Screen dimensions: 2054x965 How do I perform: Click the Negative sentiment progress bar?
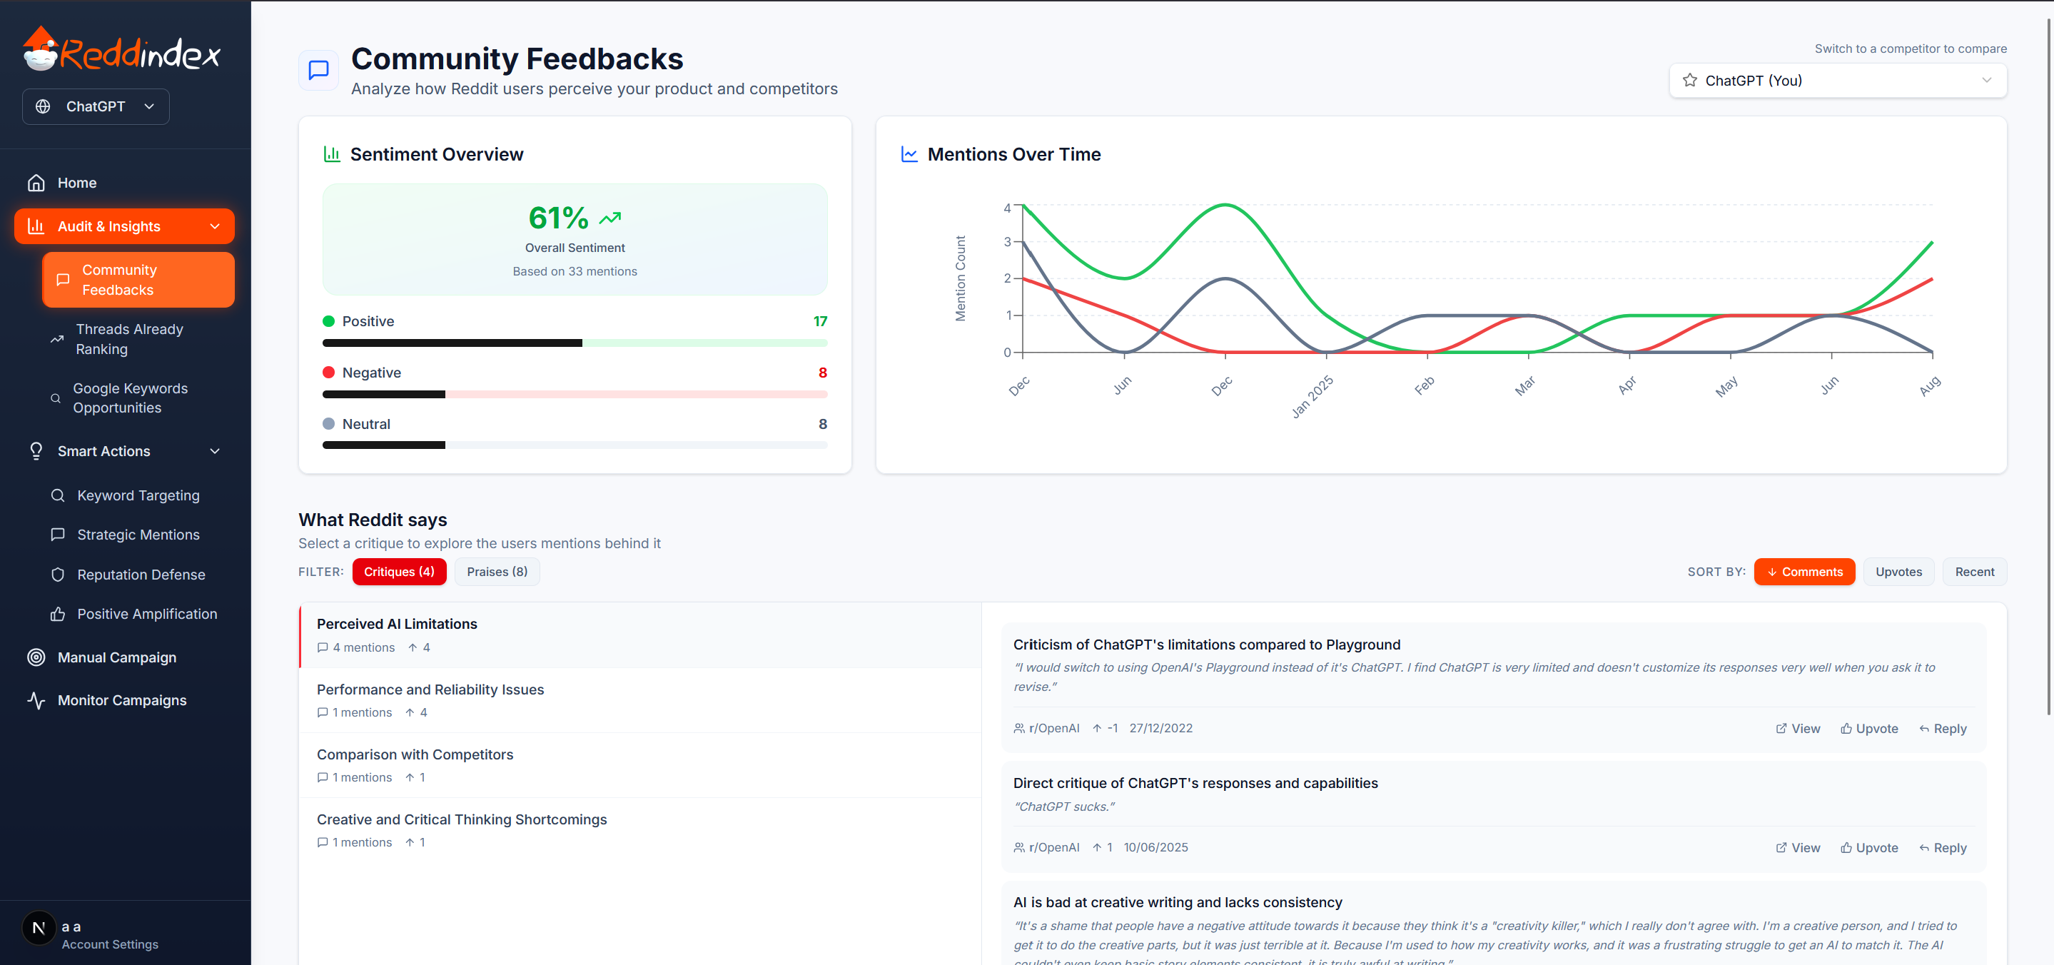[574, 394]
